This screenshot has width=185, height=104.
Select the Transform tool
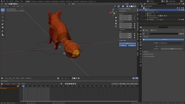tap(3, 27)
